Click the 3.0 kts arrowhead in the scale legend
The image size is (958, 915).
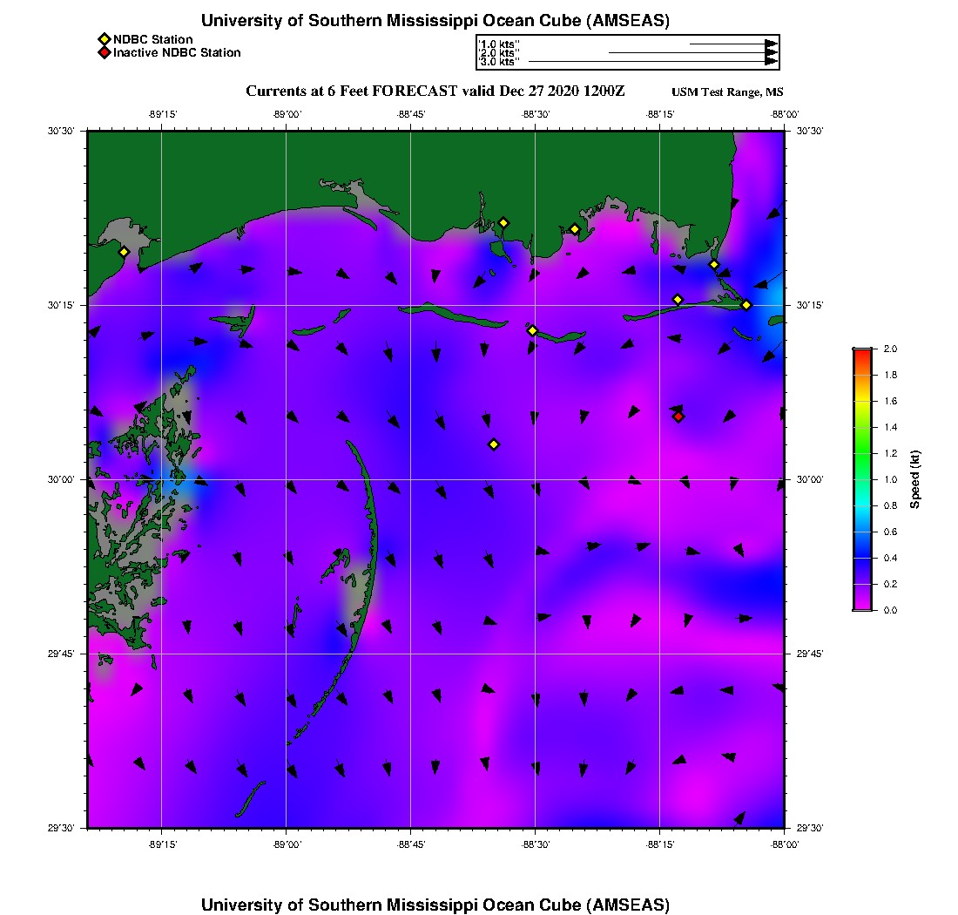[x=771, y=62]
